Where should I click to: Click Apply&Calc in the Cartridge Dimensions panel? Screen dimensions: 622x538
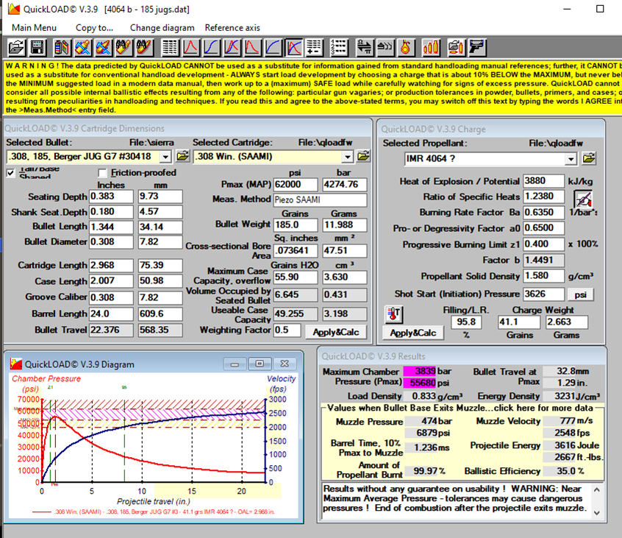coord(336,332)
